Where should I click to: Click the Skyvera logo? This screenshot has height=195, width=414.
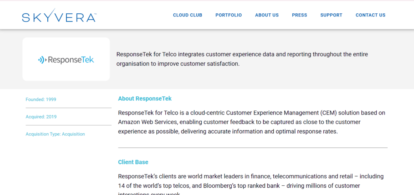59,15
